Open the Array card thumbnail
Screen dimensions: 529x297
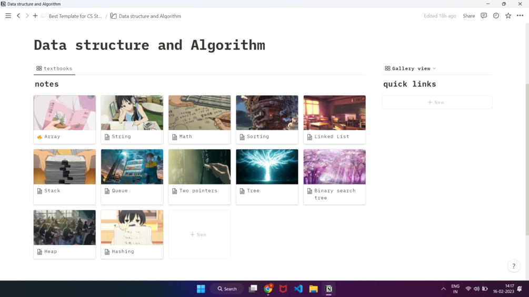64,112
